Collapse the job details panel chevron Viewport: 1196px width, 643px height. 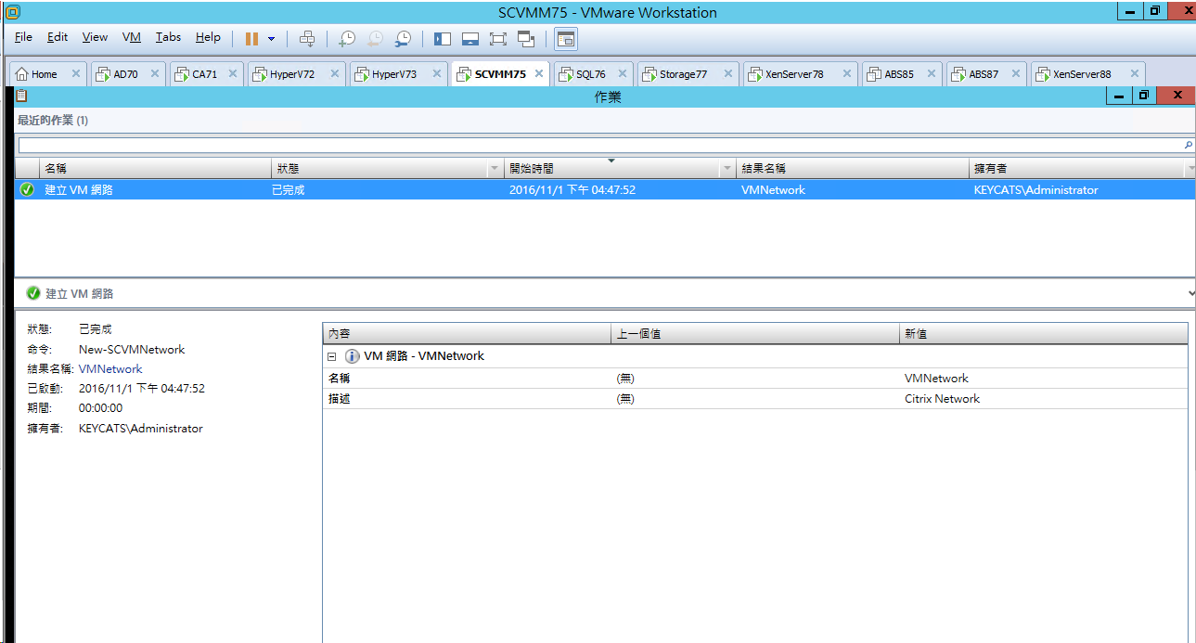pyautogui.click(x=1191, y=293)
